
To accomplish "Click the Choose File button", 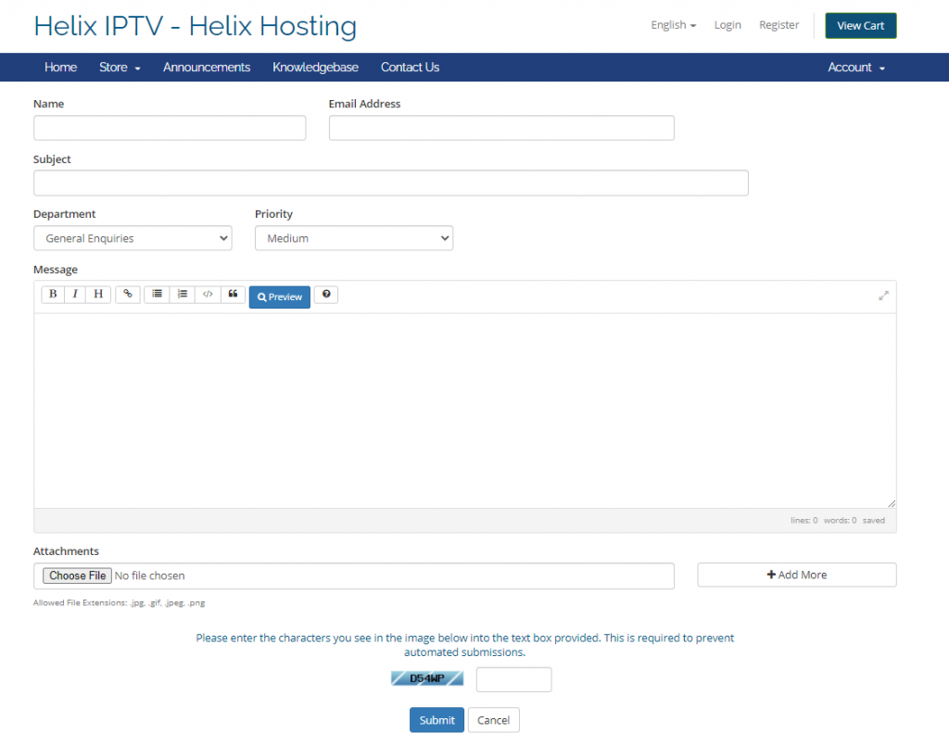I will pos(77,575).
